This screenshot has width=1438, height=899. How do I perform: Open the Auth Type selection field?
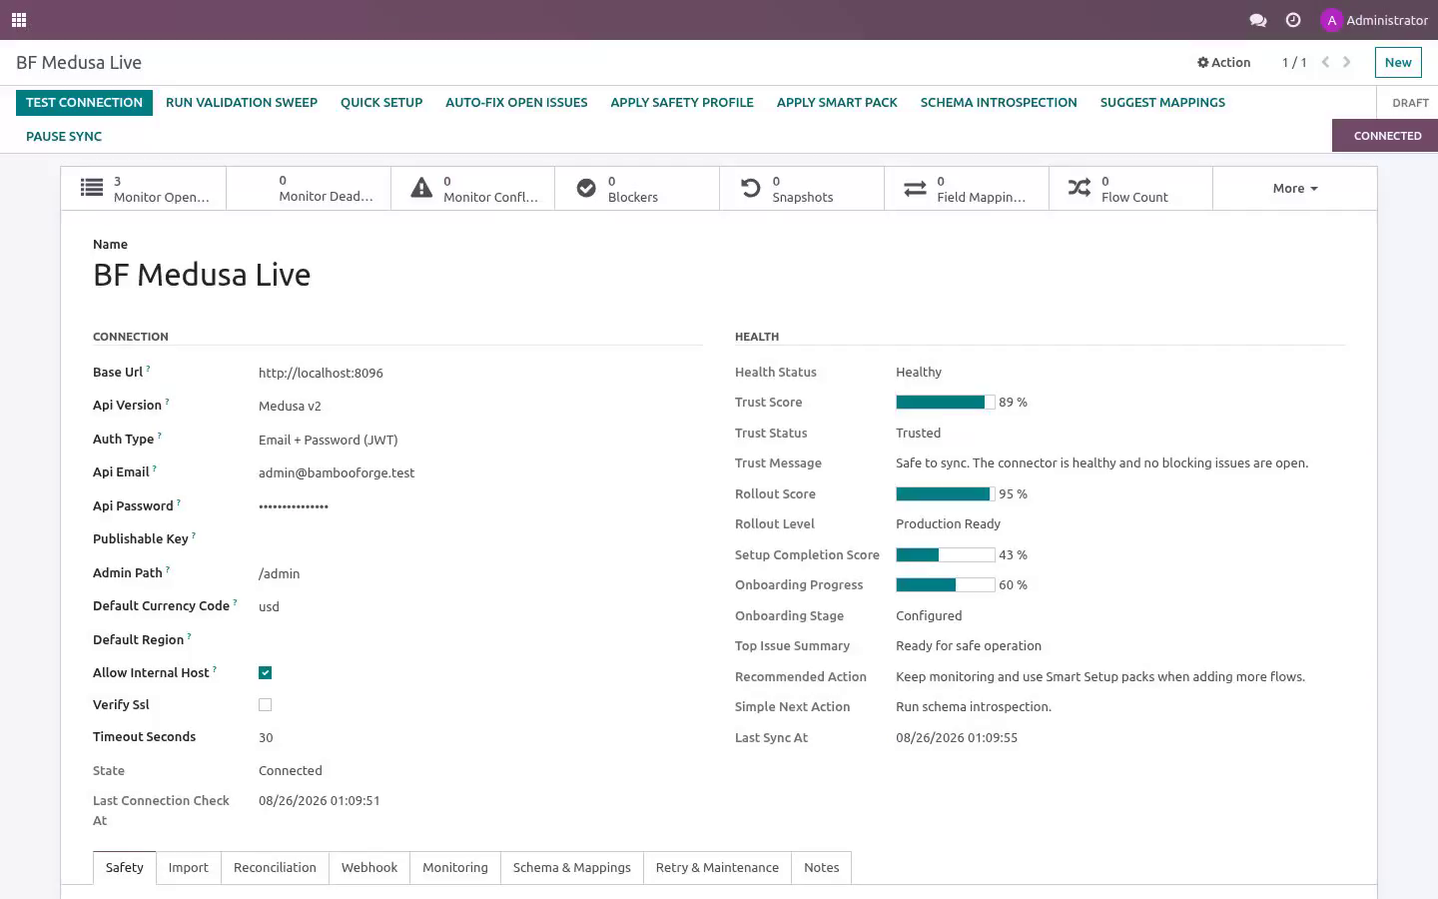pos(479,440)
